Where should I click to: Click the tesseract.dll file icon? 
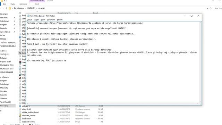[20, 118]
